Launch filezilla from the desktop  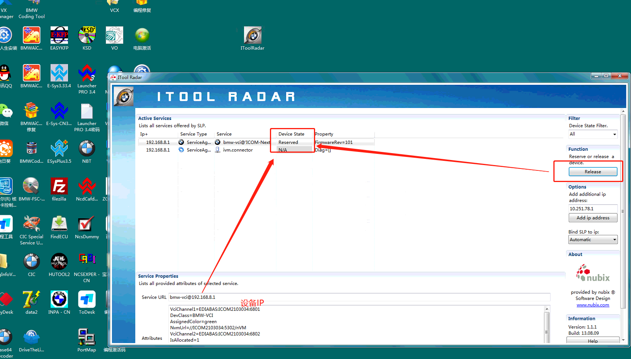coord(59,190)
